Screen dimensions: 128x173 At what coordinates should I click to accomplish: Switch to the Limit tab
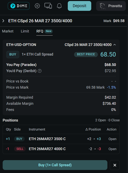(25, 31)
